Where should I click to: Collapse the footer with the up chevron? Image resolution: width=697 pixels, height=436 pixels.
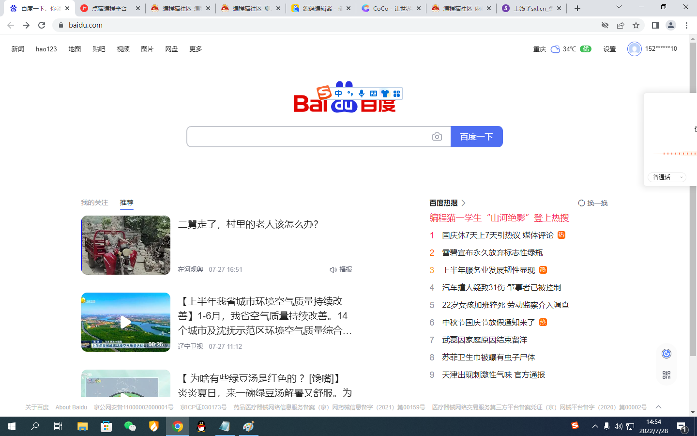pyautogui.click(x=658, y=407)
